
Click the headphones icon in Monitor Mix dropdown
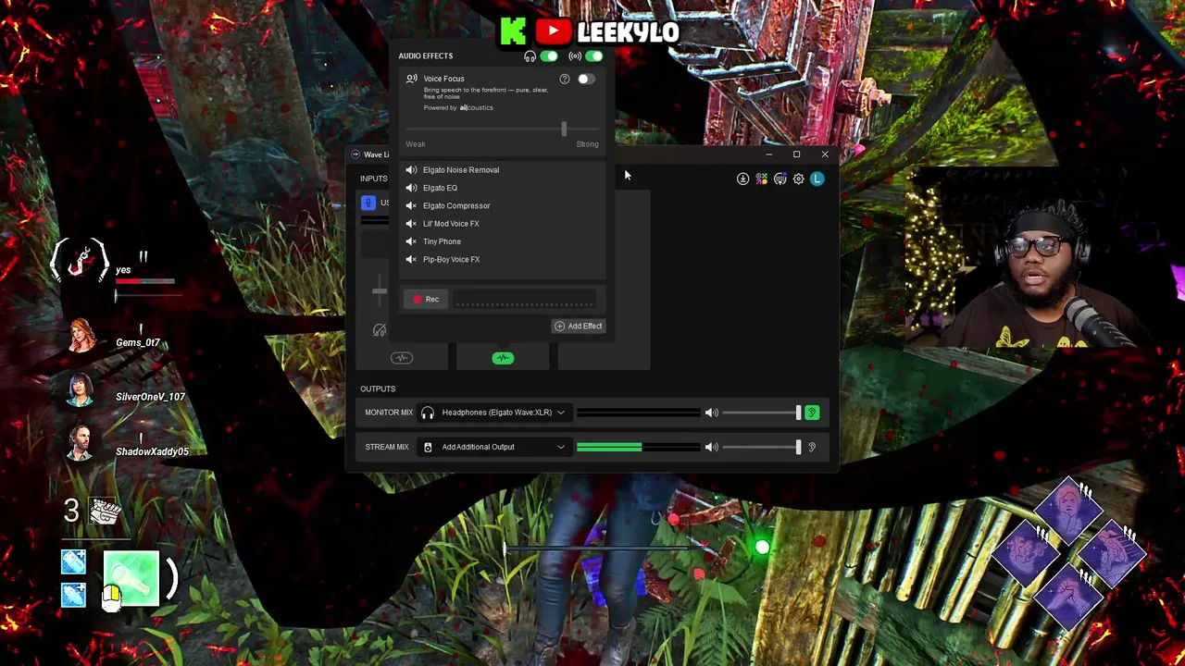[x=428, y=413]
